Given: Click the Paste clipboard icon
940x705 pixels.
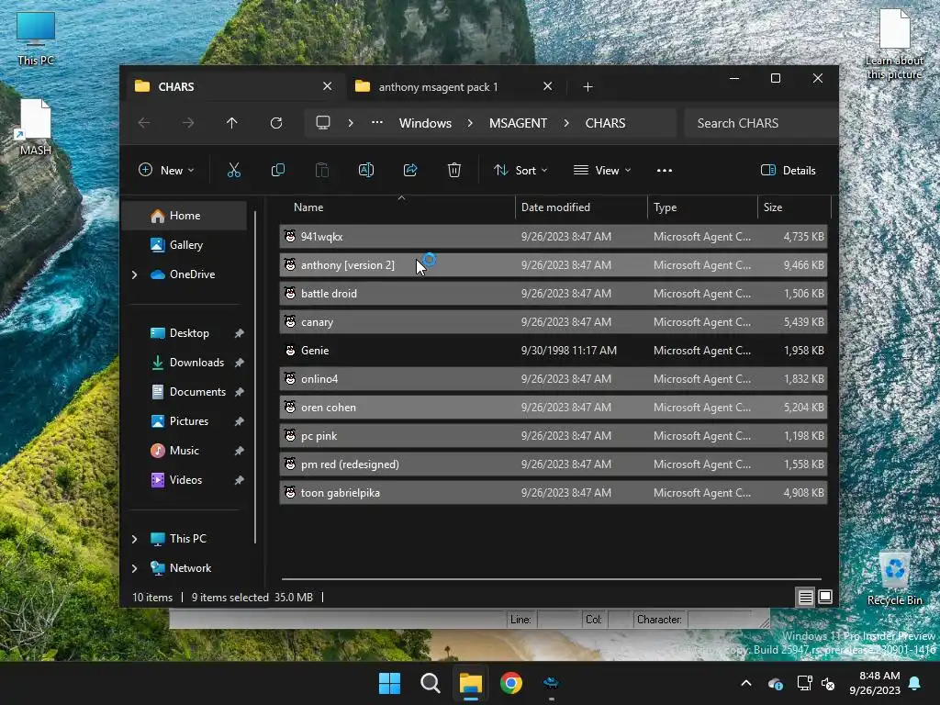Looking at the screenshot, I should pyautogui.click(x=322, y=170).
